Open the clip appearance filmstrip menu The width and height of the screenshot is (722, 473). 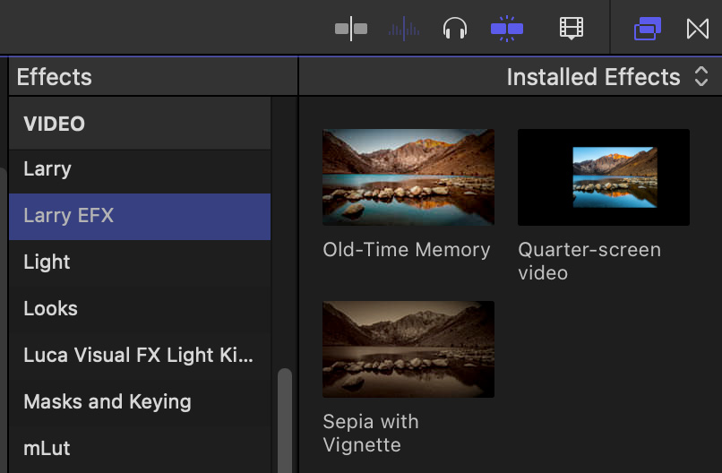(x=572, y=29)
